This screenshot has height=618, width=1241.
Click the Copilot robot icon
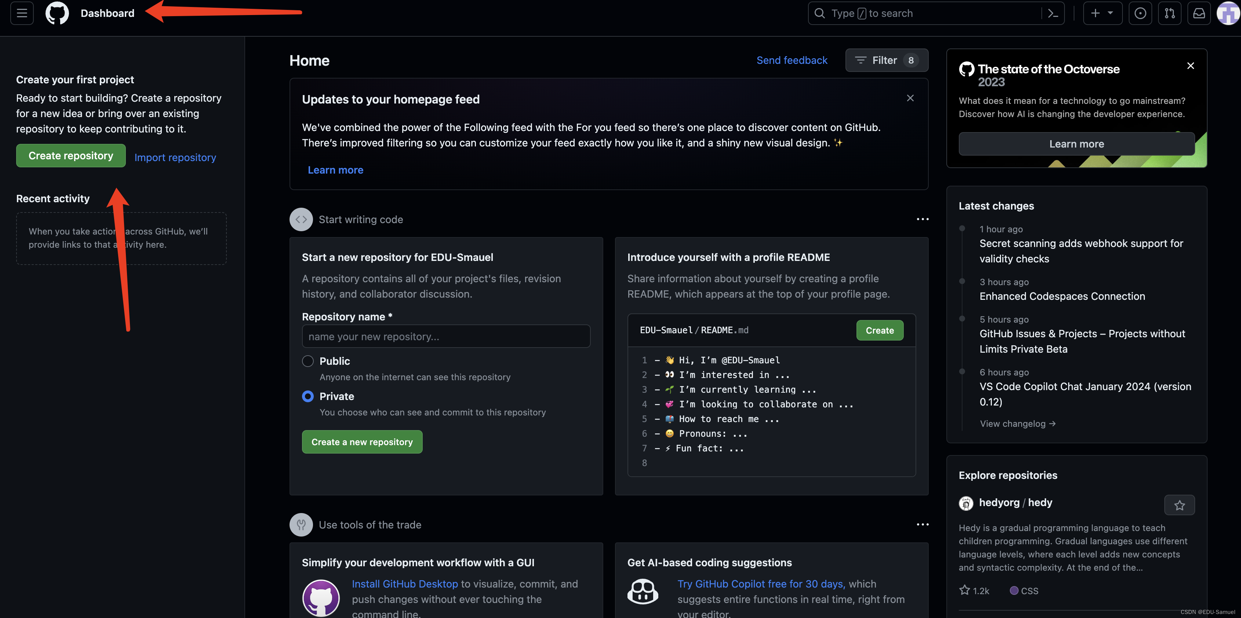point(643,592)
